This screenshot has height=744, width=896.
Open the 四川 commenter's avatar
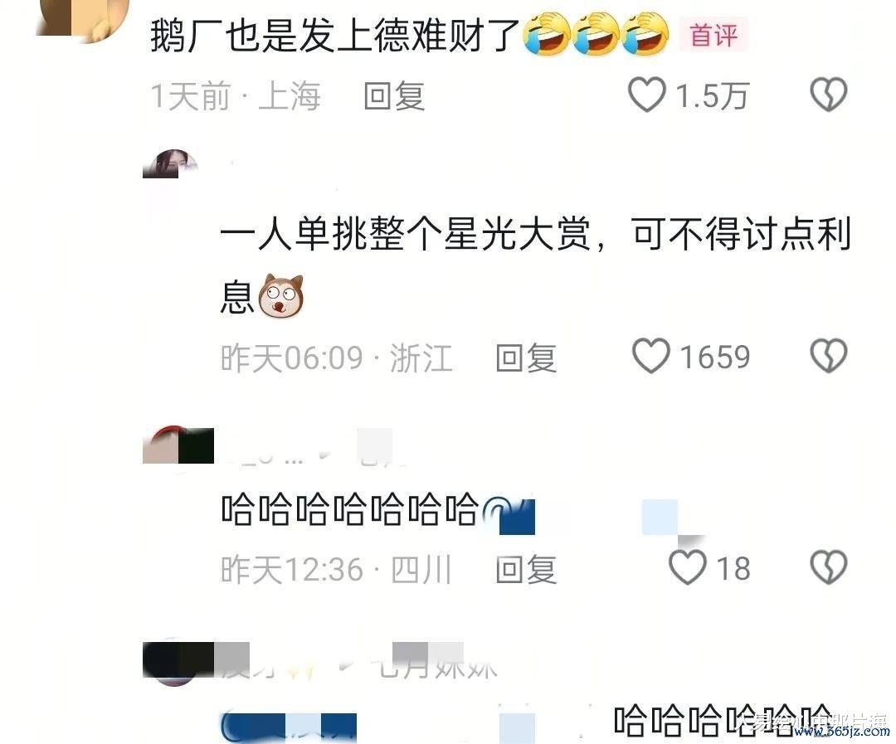178,445
